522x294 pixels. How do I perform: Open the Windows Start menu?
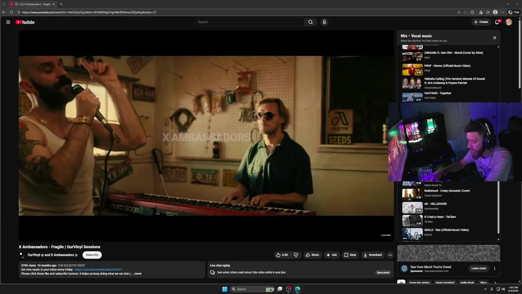coord(225,289)
